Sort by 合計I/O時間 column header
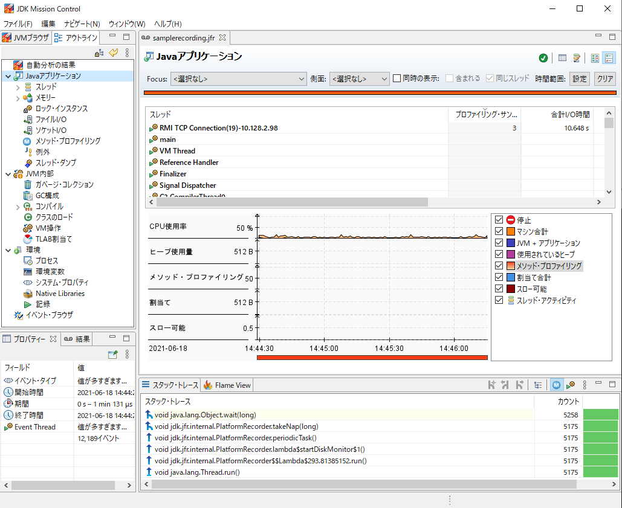The height and width of the screenshot is (508, 622). (557, 115)
